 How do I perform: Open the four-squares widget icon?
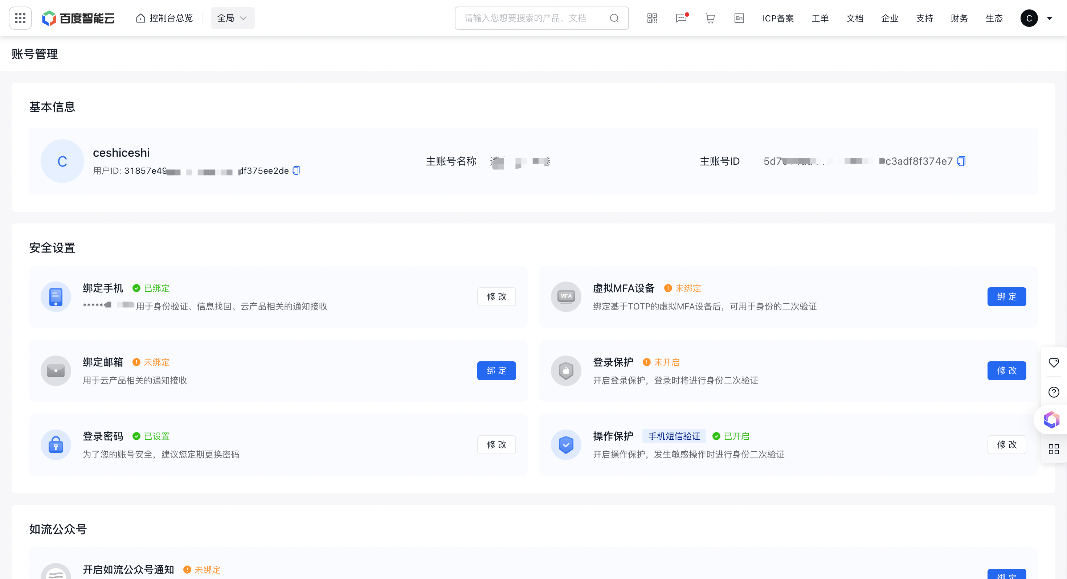tap(1053, 449)
